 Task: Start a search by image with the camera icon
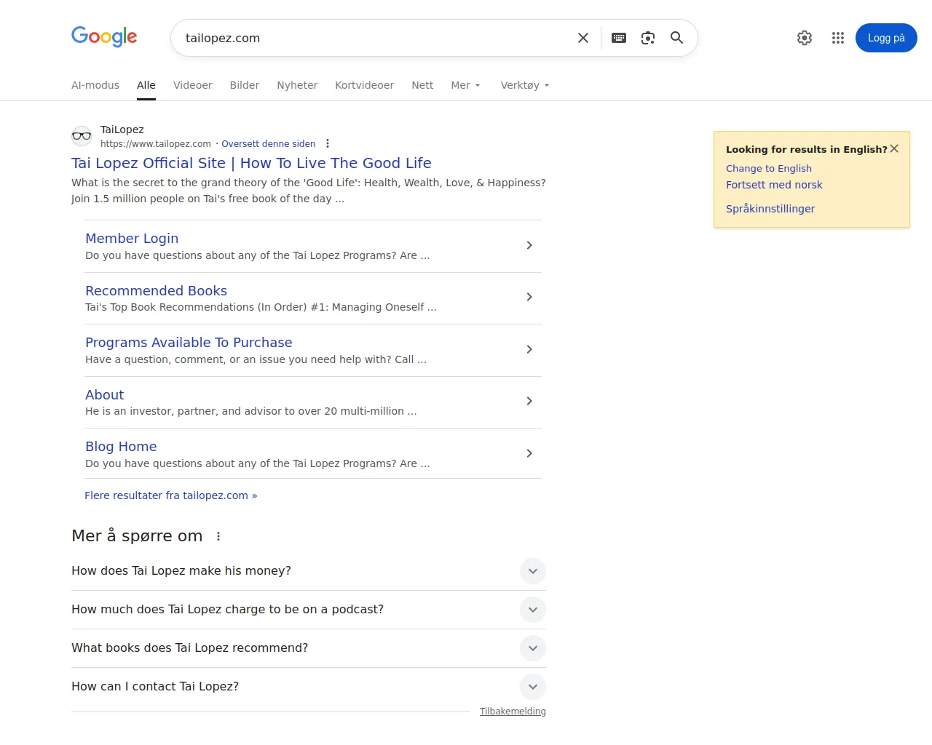point(648,38)
